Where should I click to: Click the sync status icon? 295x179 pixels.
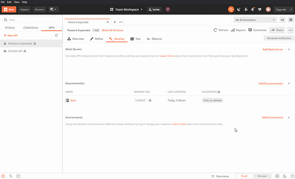tap(231, 9)
